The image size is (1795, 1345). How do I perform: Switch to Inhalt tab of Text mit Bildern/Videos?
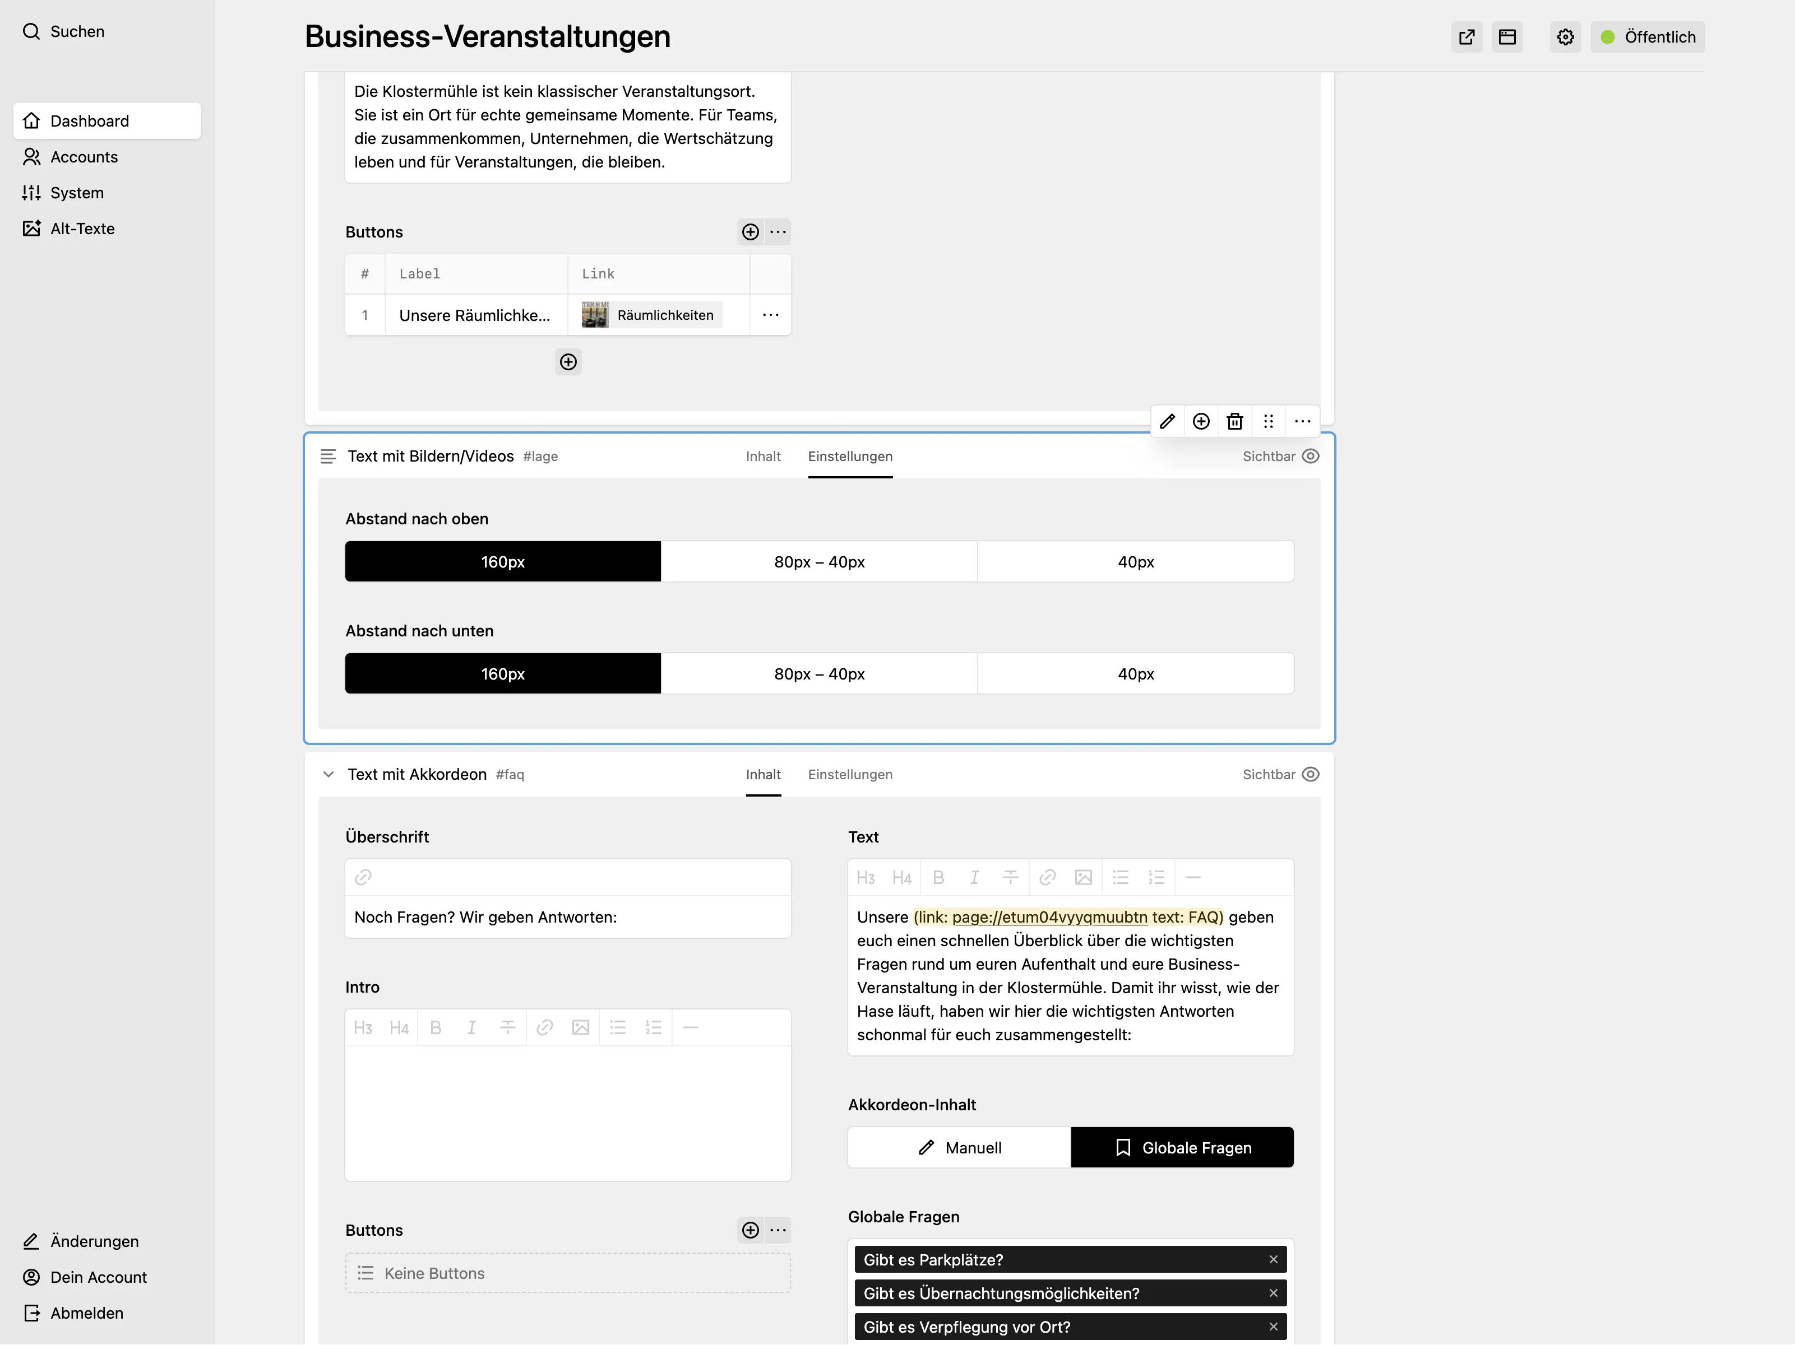coord(764,457)
